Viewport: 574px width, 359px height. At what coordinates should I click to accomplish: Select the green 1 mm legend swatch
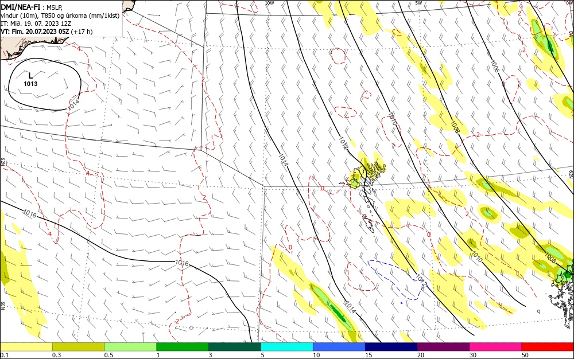click(183, 347)
